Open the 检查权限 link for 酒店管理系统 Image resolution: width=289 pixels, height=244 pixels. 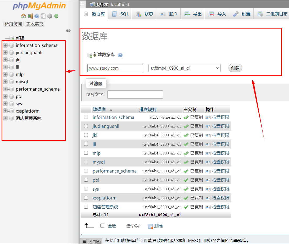(220, 207)
